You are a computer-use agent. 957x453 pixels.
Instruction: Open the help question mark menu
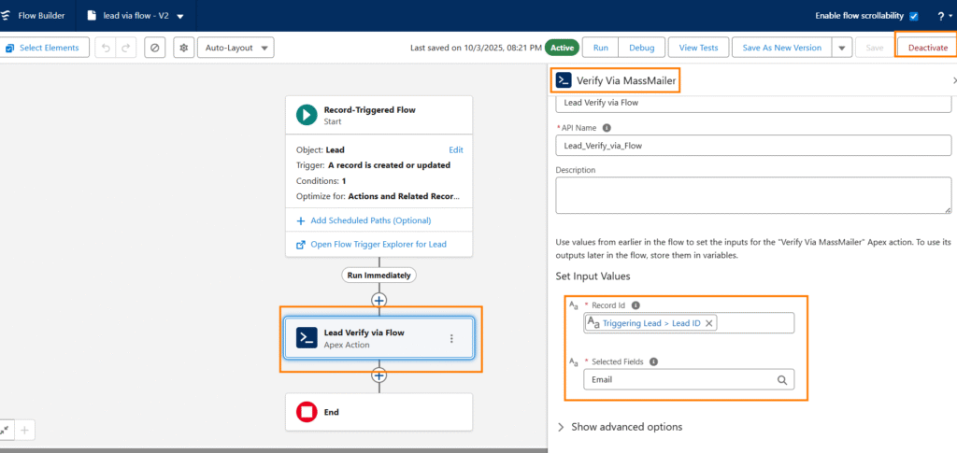click(x=943, y=16)
